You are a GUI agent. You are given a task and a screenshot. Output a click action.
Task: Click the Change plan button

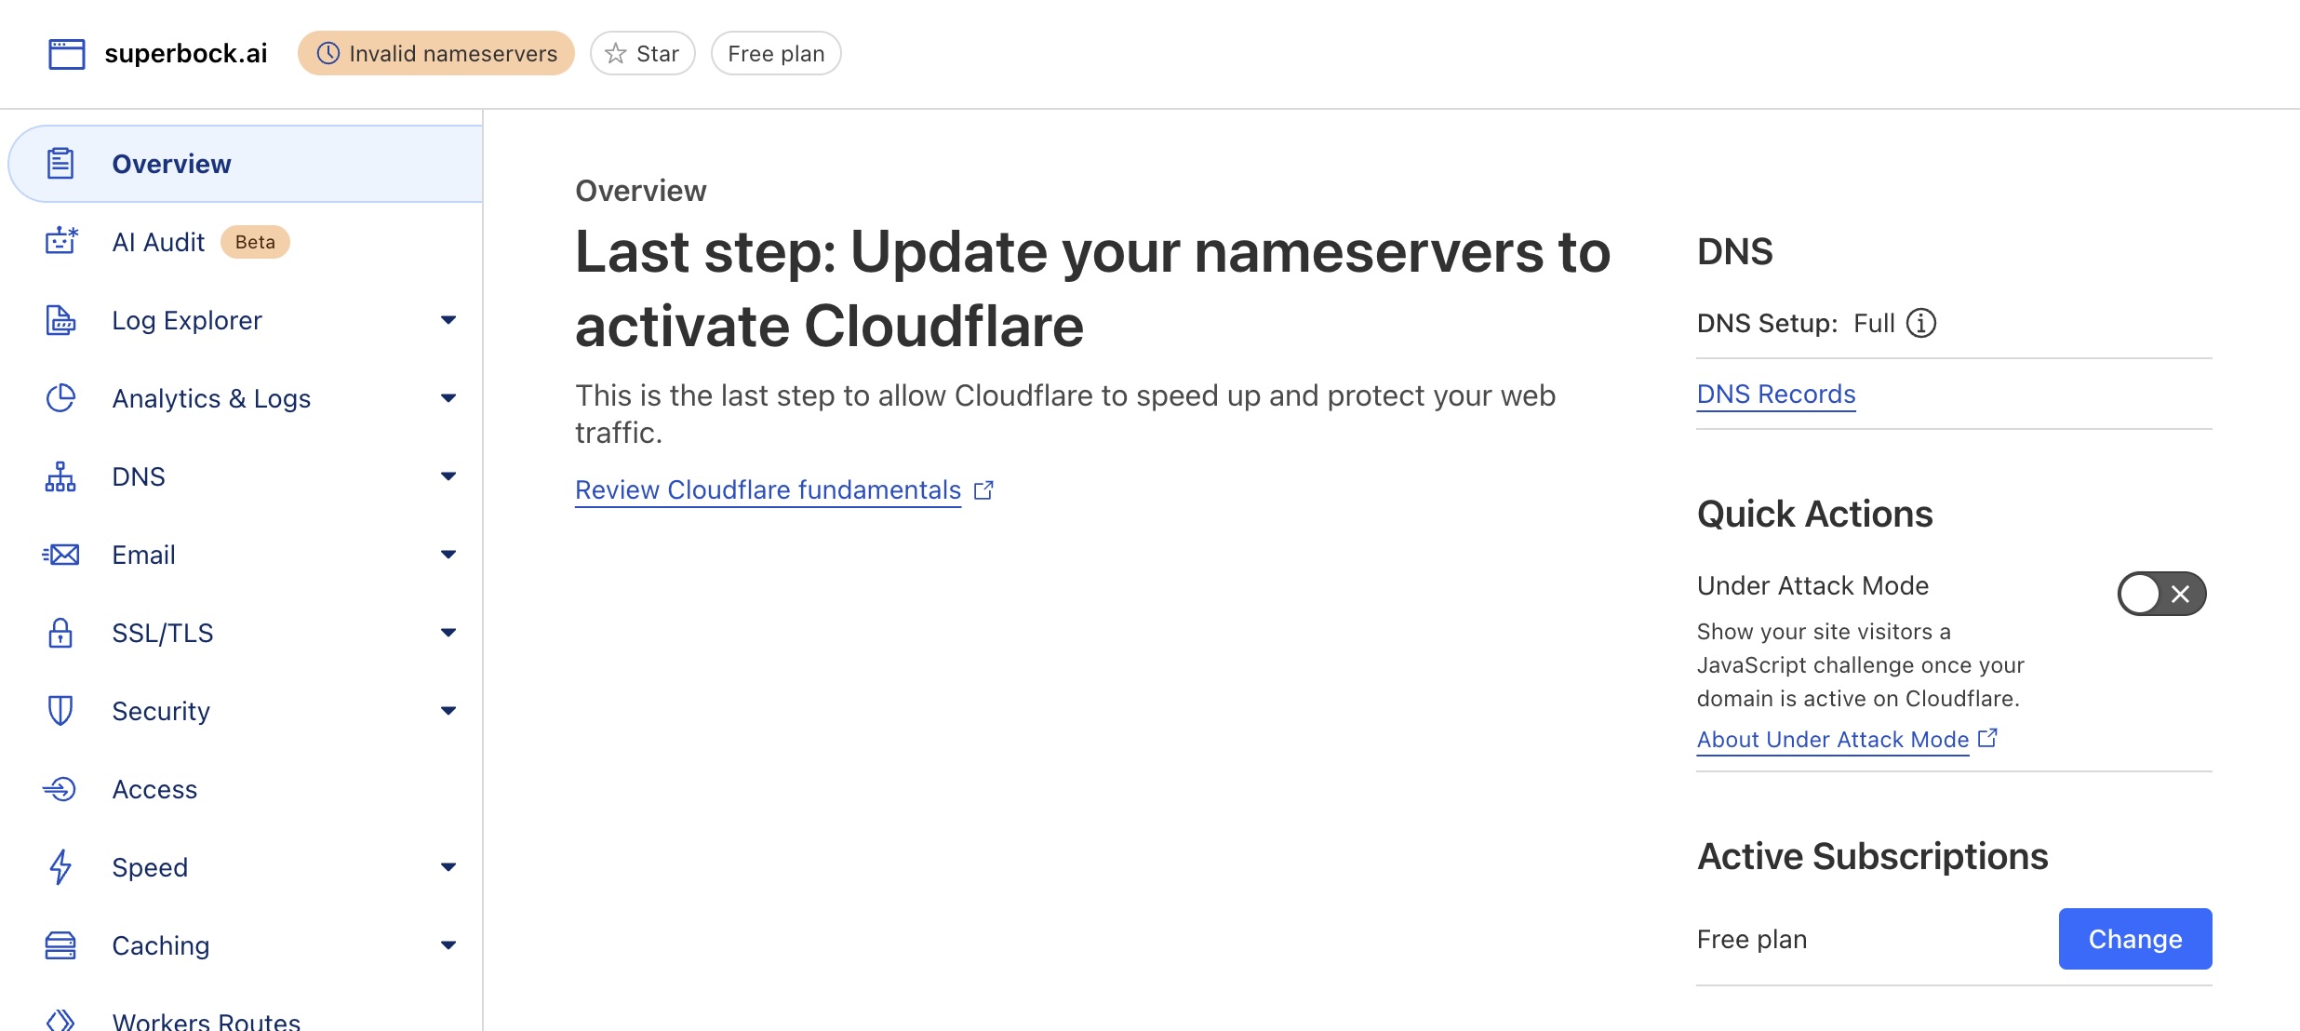pos(2135,939)
